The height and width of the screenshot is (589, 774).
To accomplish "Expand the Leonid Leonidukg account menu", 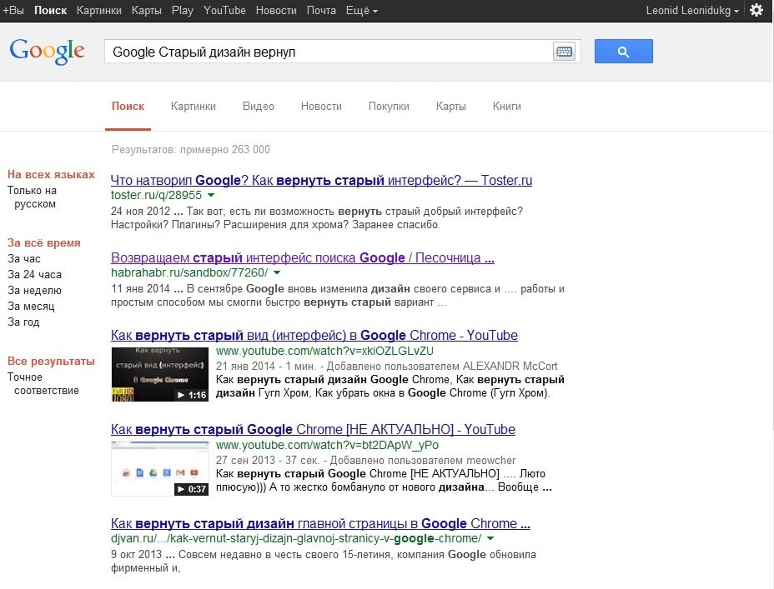I will click(692, 10).
